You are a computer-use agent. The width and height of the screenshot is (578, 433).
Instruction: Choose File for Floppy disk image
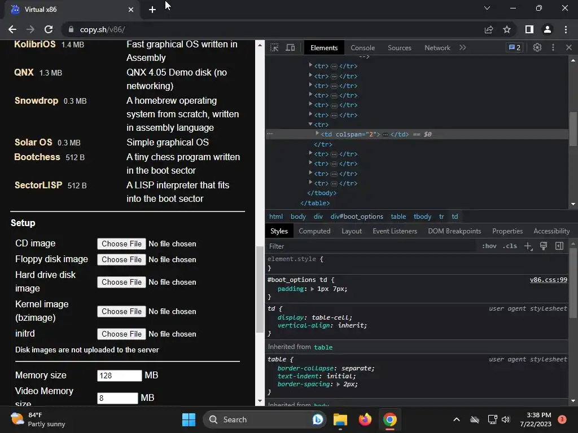point(121,259)
